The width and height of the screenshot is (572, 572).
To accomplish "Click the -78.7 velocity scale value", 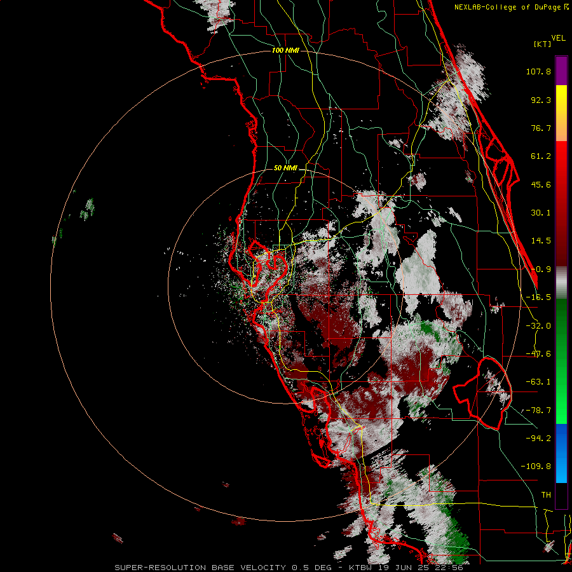I will [x=538, y=411].
